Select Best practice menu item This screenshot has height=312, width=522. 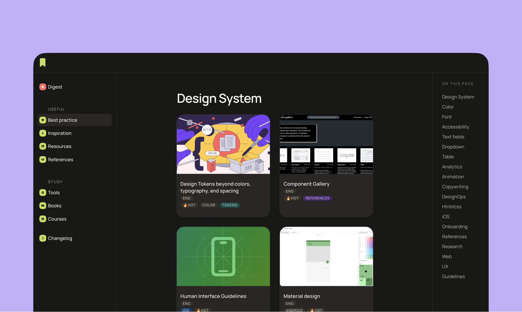(75, 120)
